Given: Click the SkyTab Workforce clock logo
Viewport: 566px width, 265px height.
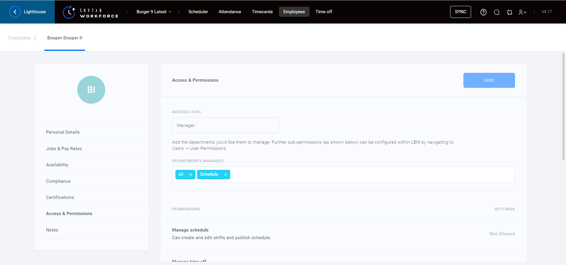Looking at the screenshot, I should [69, 12].
